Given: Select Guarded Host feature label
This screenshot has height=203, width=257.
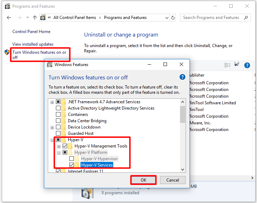Looking at the screenshot, I should tap(81, 133).
